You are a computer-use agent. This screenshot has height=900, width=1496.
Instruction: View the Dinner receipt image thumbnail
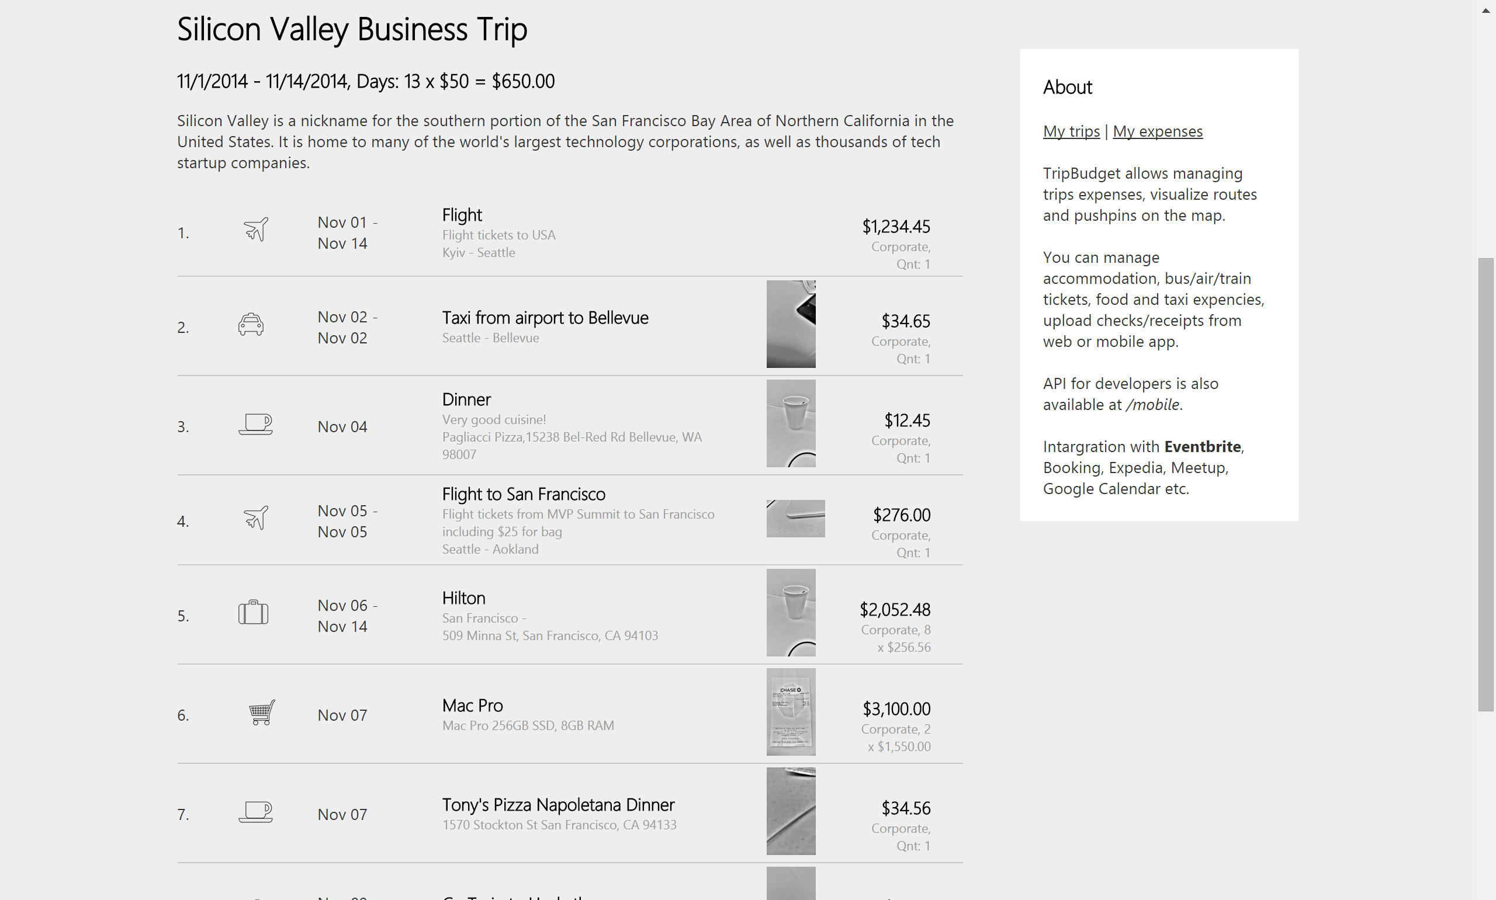click(791, 424)
